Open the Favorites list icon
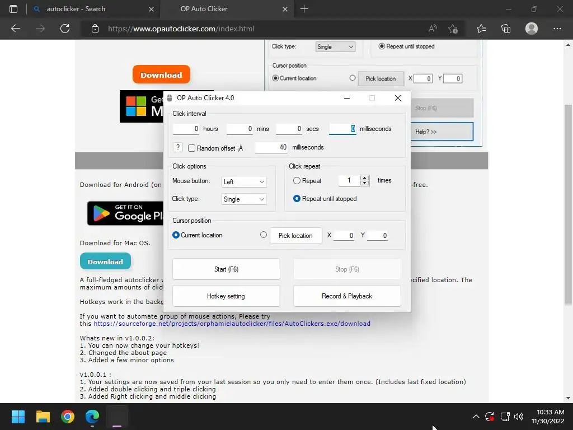Screen dimensions: 573x430 click(x=481, y=29)
